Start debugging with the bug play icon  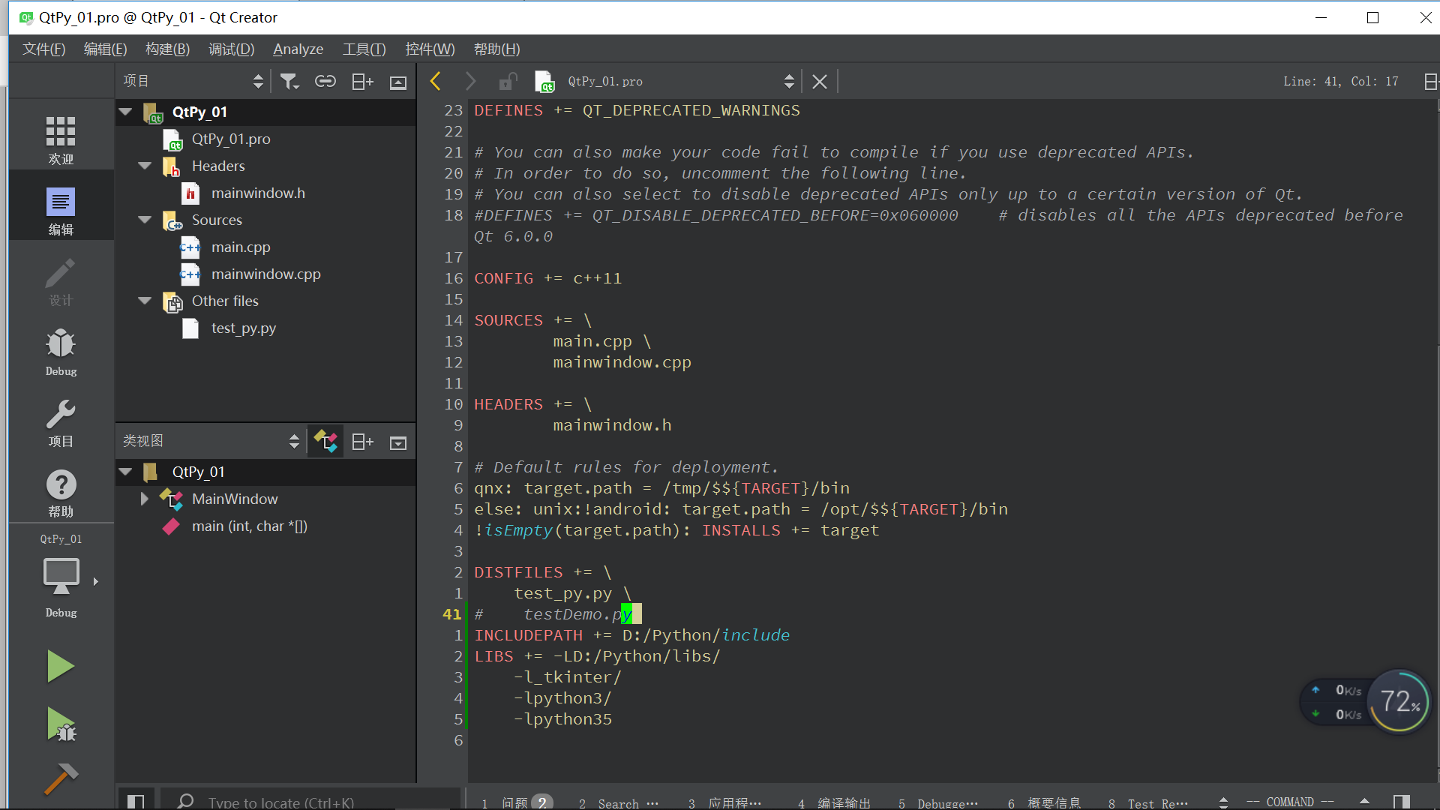click(61, 724)
